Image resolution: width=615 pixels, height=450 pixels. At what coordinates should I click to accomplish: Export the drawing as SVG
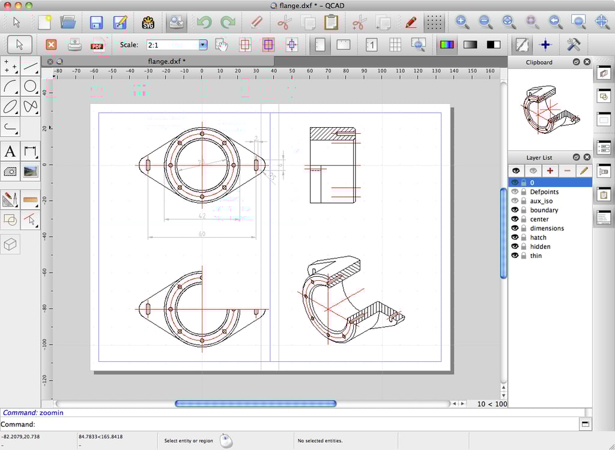point(148,22)
